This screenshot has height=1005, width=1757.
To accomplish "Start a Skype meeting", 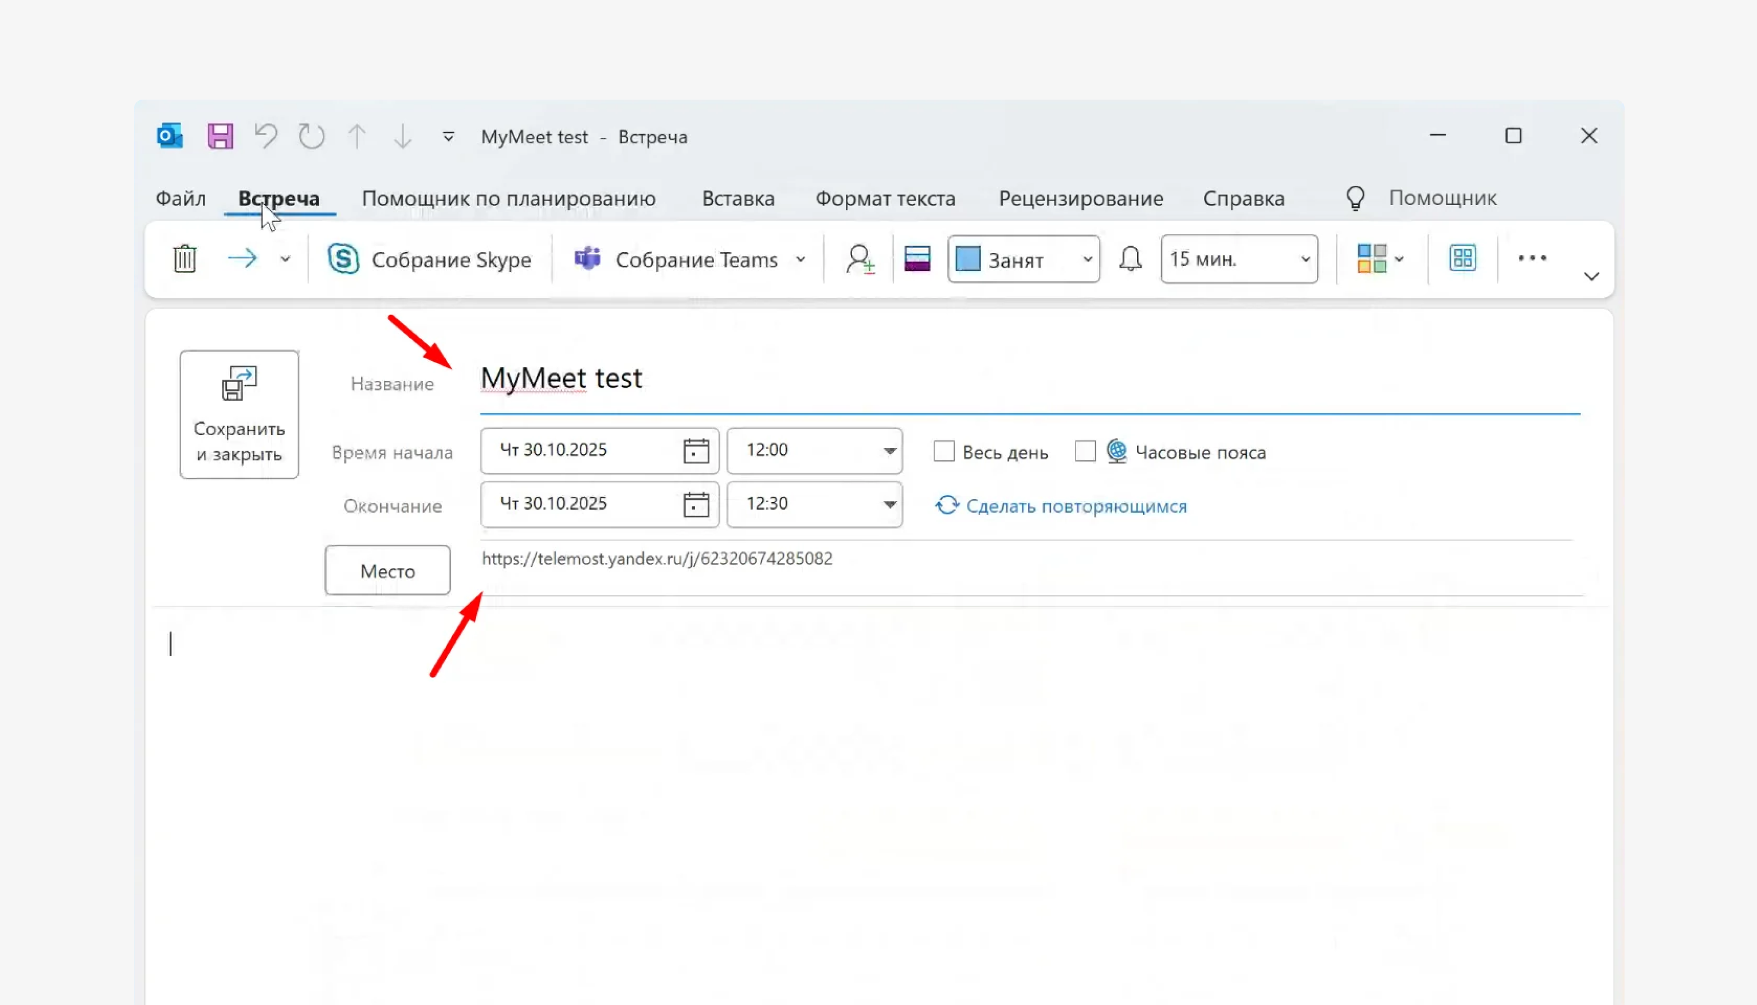I will pos(430,259).
